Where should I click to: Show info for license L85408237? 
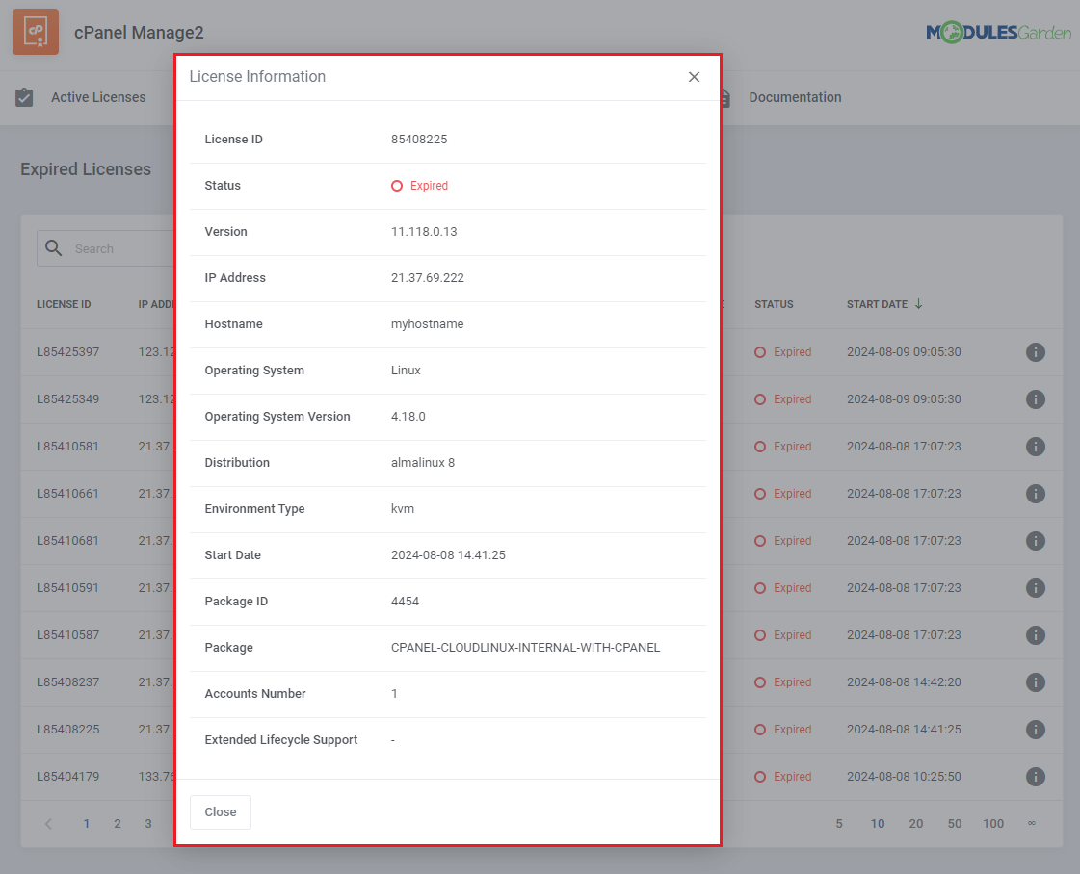[1036, 682]
